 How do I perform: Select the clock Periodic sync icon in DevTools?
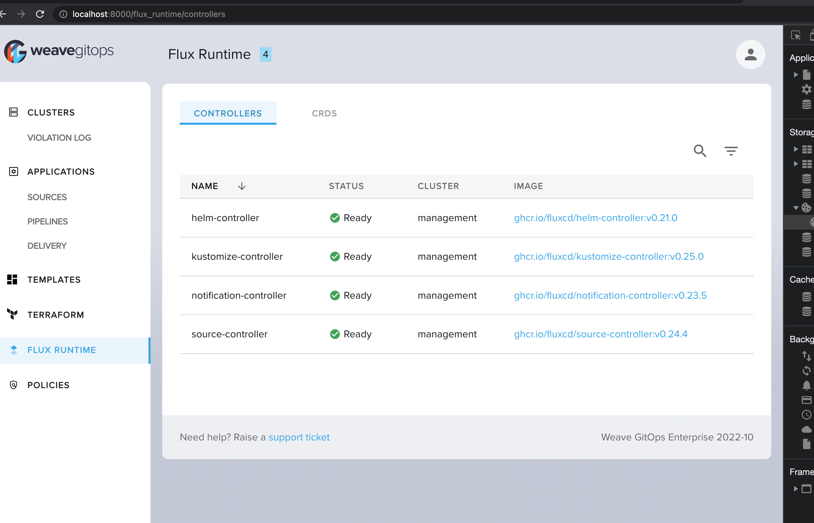(806, 415)
